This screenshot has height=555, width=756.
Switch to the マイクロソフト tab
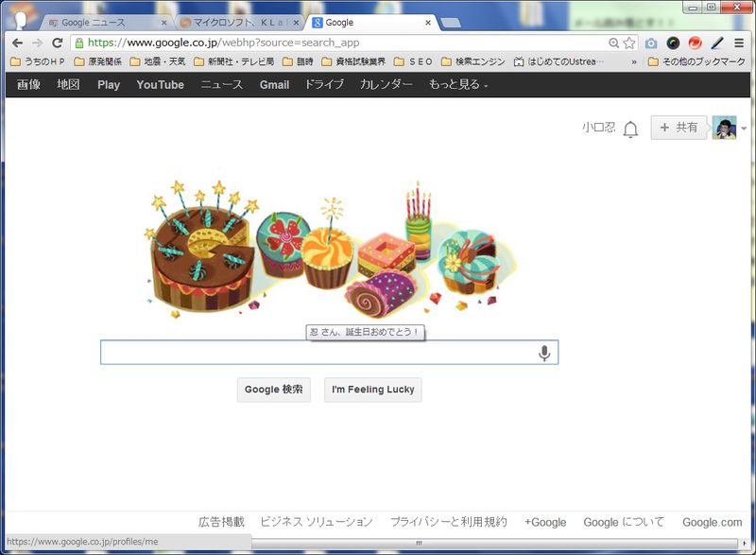(239, 23)
